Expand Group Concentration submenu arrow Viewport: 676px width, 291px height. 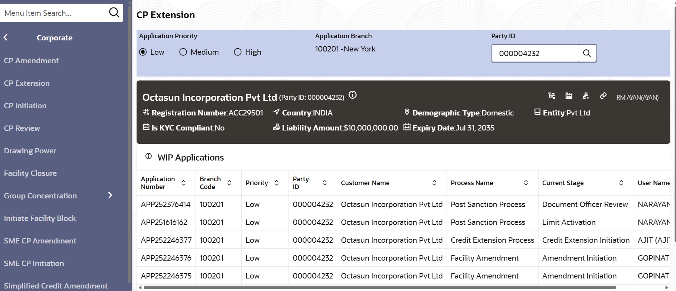pyautogui.click(x=110, y=195)
